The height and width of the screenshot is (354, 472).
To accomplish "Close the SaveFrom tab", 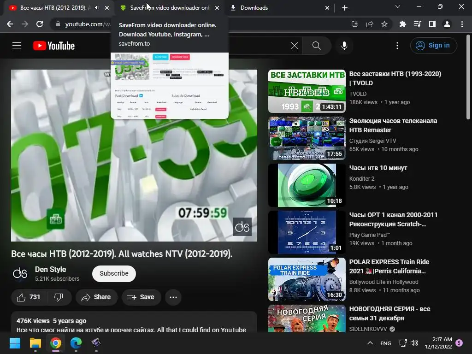I will (x=217, y=8).
